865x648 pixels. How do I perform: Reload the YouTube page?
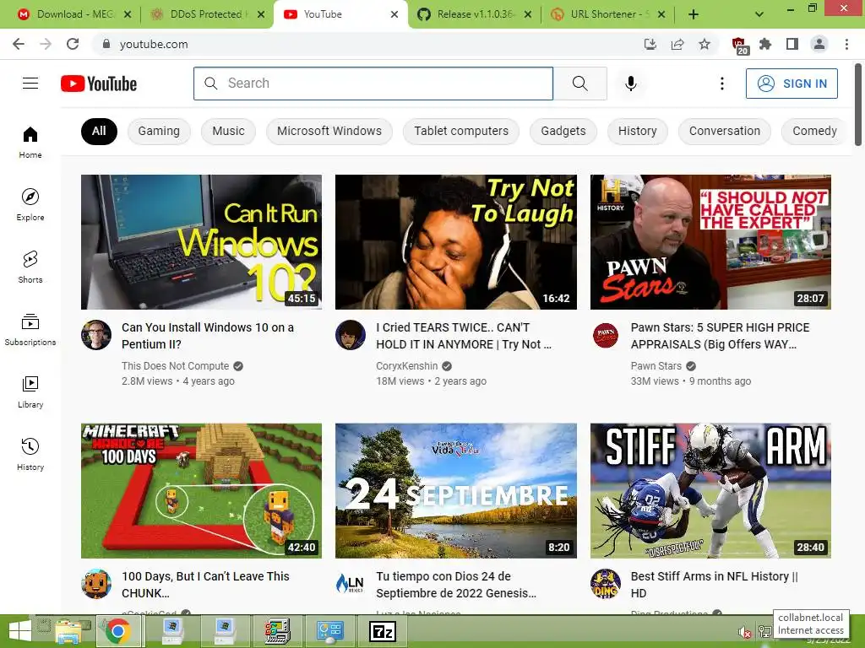73,44
